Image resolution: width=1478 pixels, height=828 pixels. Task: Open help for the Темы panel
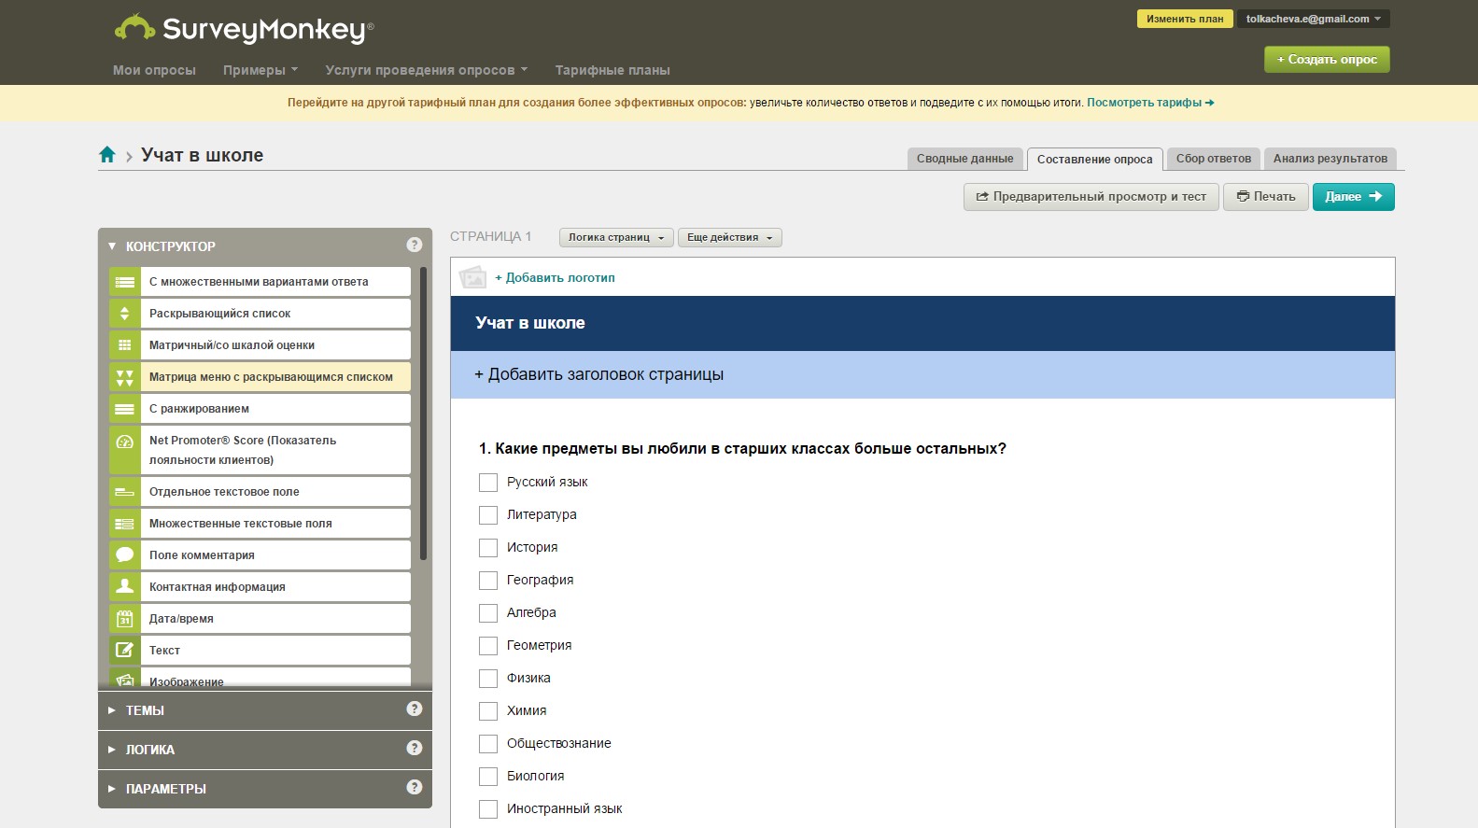tap(415, 709)
